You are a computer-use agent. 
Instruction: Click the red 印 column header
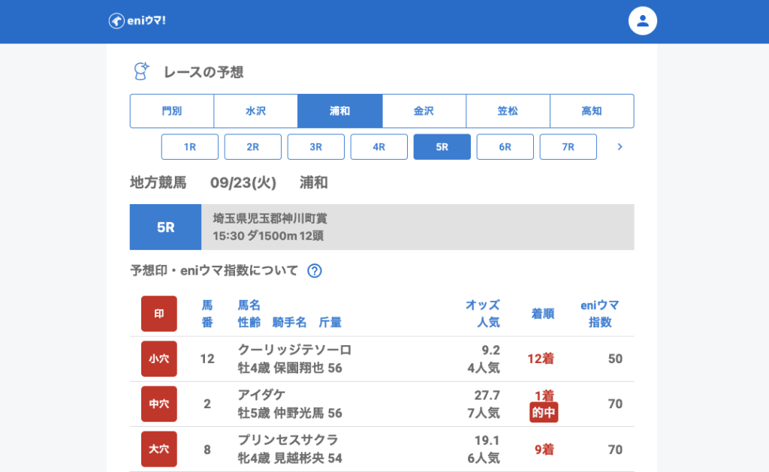coord(159,314)
